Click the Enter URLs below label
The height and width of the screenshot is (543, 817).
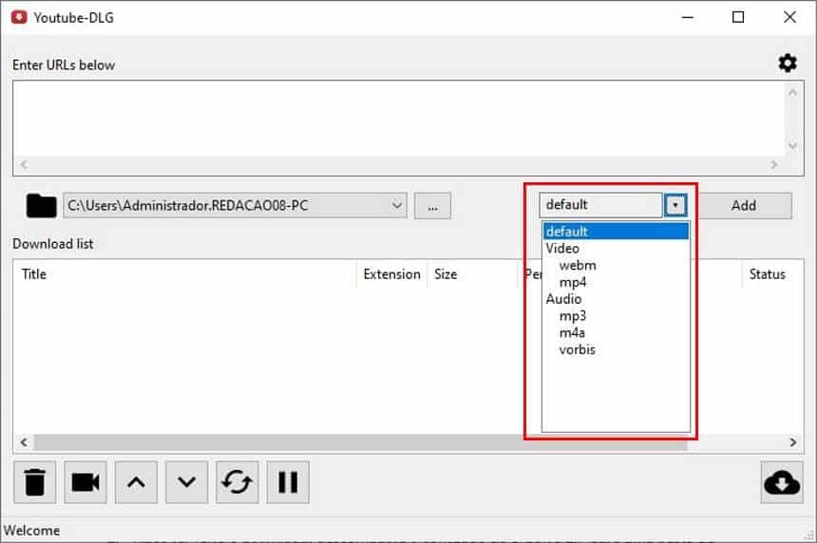(x=64, y=66)
